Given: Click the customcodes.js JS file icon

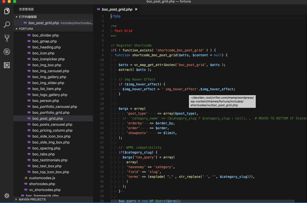Looking at the screenshot, I should [26, 178].
